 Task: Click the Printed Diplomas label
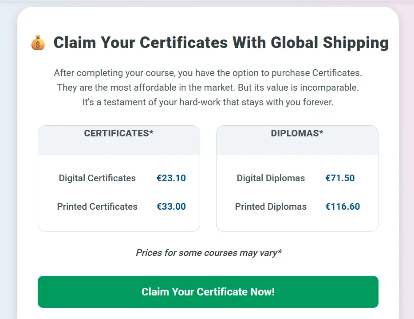pyautogui.click(x=271, y=207)
